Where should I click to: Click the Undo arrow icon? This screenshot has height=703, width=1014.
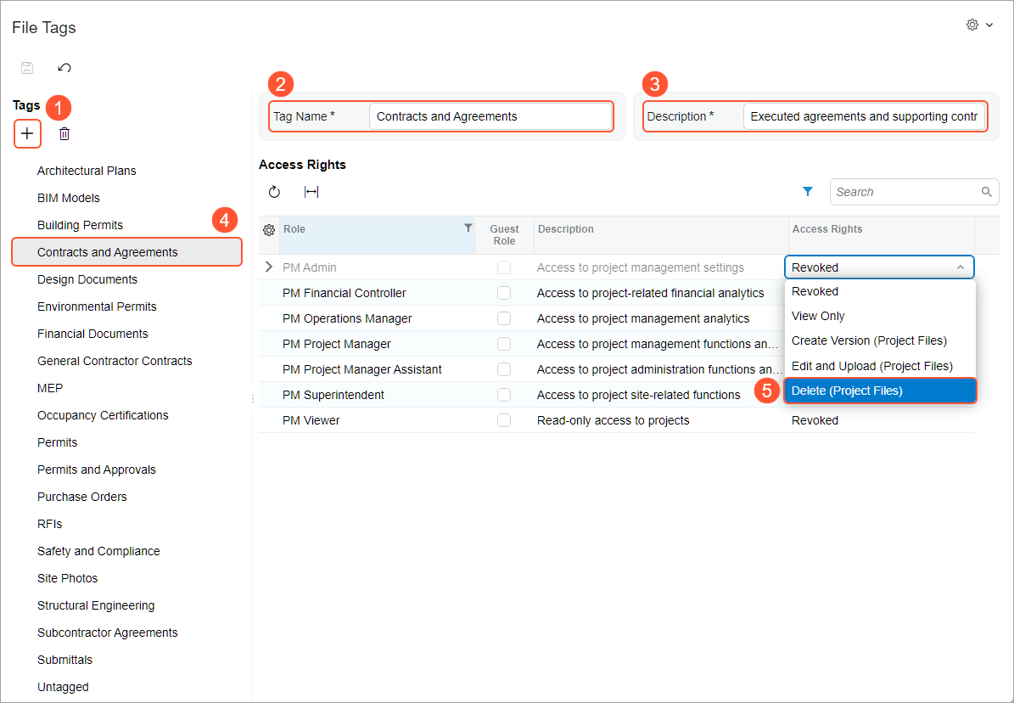click(64, 67)
